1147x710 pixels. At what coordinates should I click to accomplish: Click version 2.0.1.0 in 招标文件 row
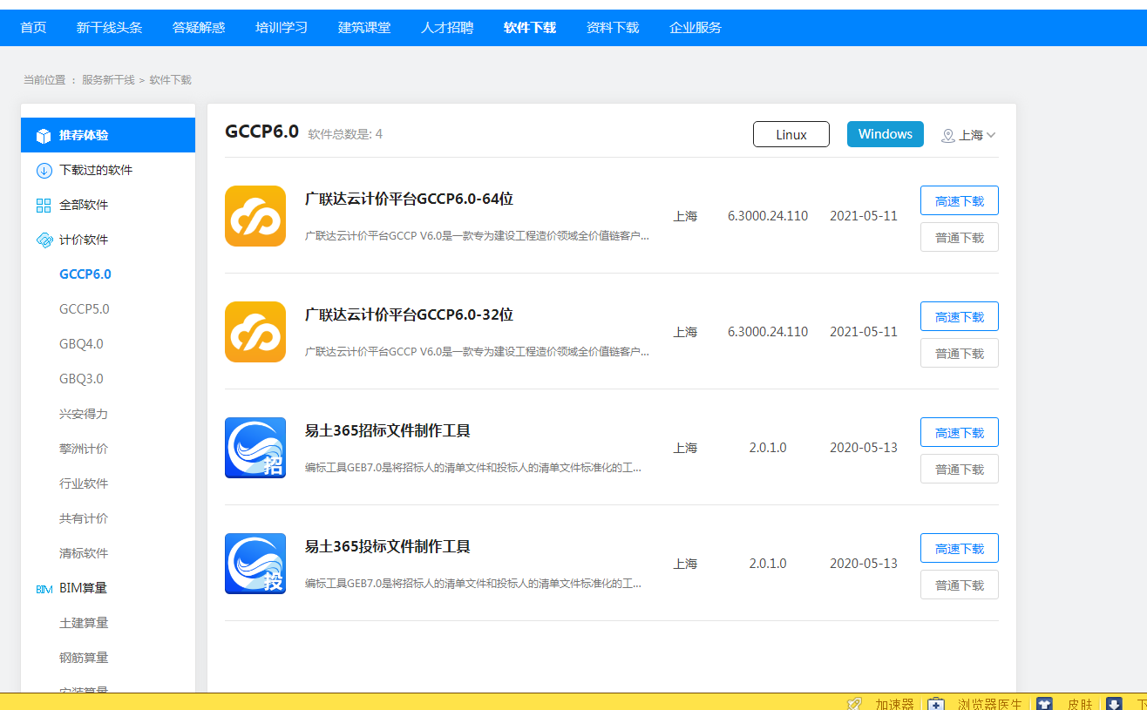point(768,448)
